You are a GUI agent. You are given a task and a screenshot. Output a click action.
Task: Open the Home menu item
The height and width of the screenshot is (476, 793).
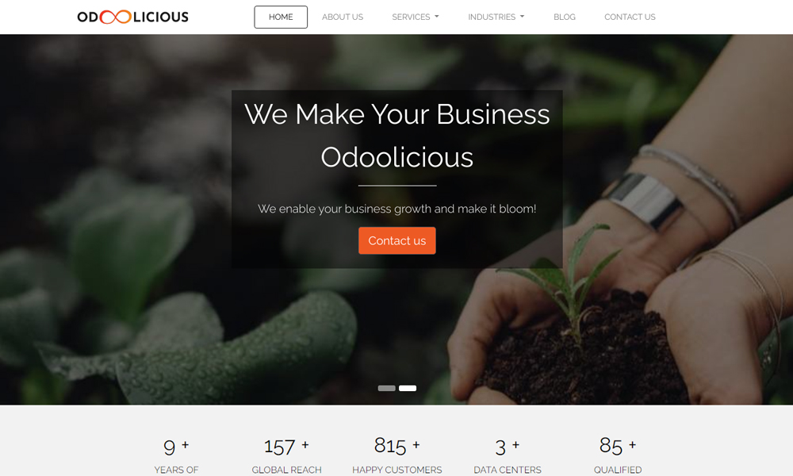(281, 17)
